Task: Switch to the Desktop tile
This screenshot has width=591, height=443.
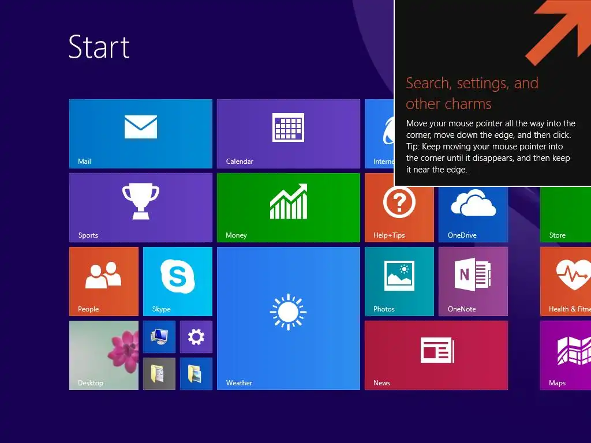Action: pos(104,355)
